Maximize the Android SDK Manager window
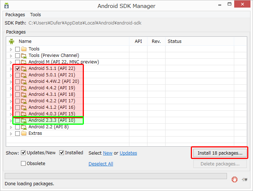The width and height of the screenshot is (253, 191). 230,4
